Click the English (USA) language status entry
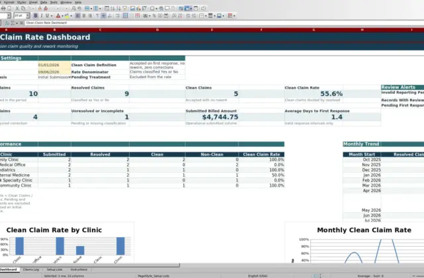Image resolution: width=424 pixels, height=278 pixels. (x=258, y=276)
